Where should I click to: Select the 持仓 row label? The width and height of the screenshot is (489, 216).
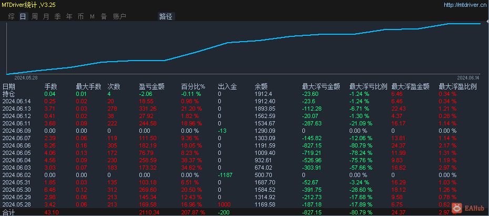[9, 94]
